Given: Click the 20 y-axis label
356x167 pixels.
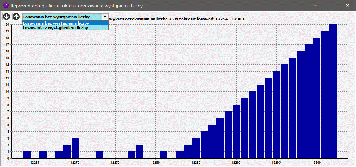Looking at the screenshot, I should pos(7,25).
